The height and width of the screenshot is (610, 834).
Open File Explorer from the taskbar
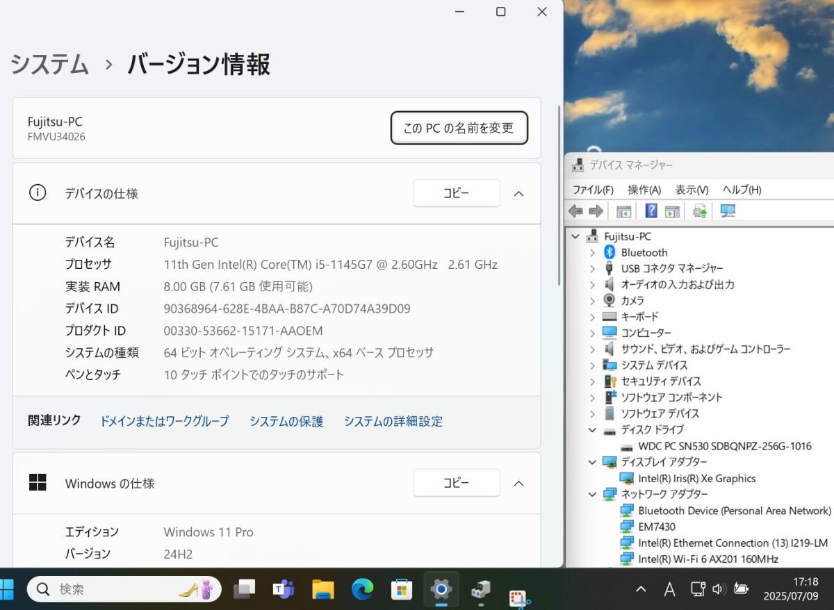click(x=323, y=589)
